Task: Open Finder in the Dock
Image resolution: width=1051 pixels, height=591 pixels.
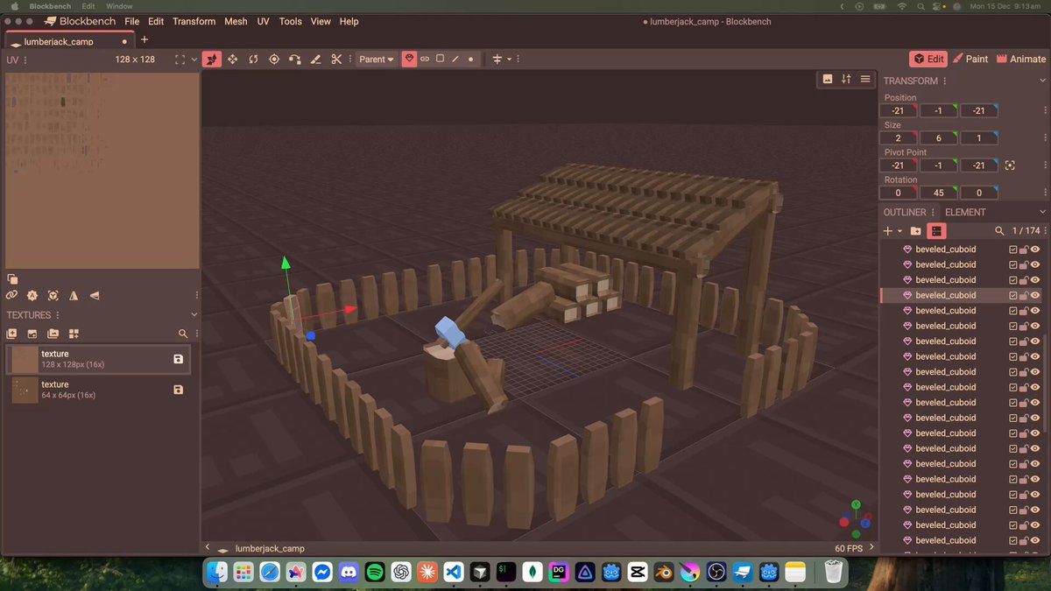Action: (216, 572)
